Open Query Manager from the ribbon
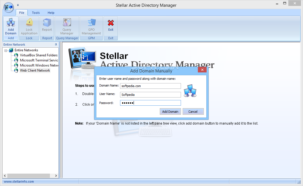 (x=67, y=23)
